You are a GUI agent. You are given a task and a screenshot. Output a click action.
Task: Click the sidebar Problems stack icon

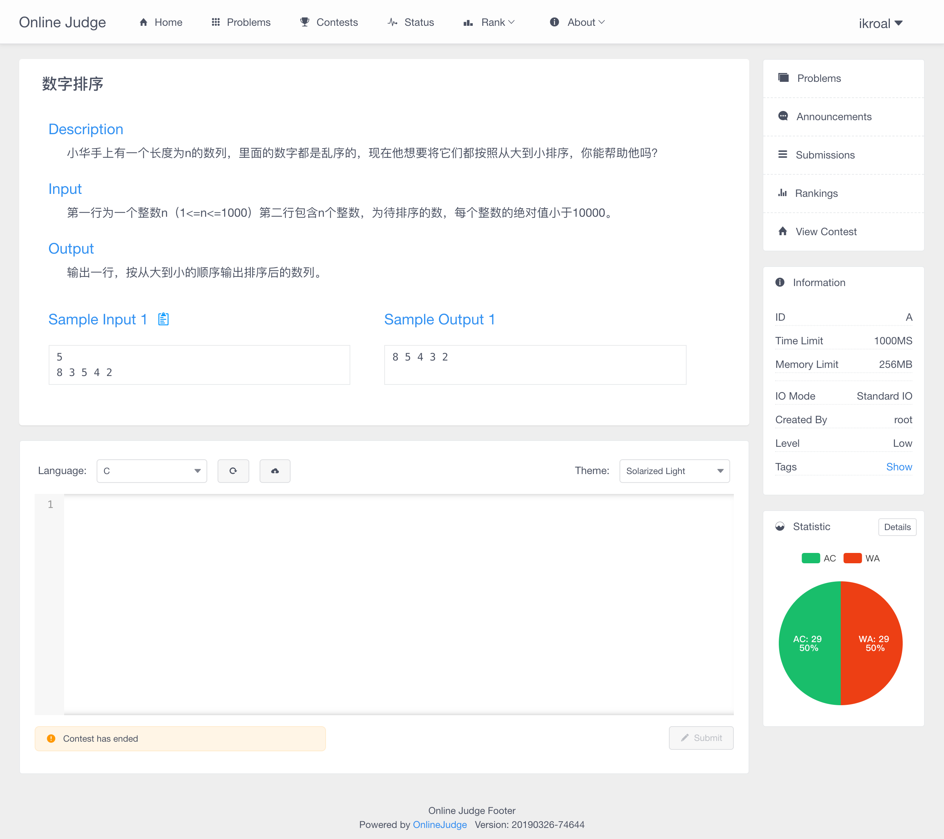783,77
